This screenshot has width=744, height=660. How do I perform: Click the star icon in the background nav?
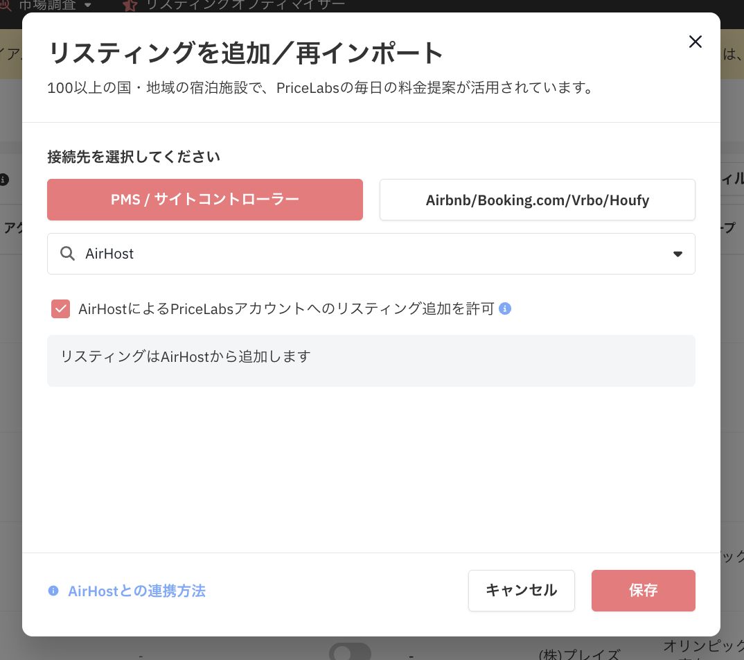pos(130,6)
